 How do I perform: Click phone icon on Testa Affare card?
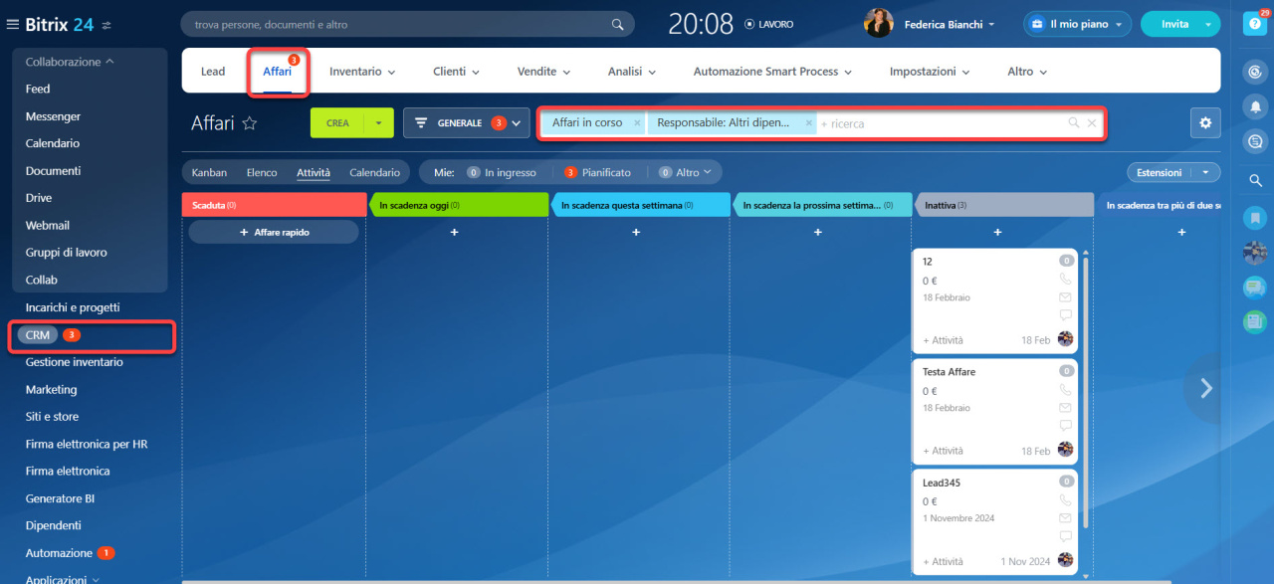(x=1066, y=390)
